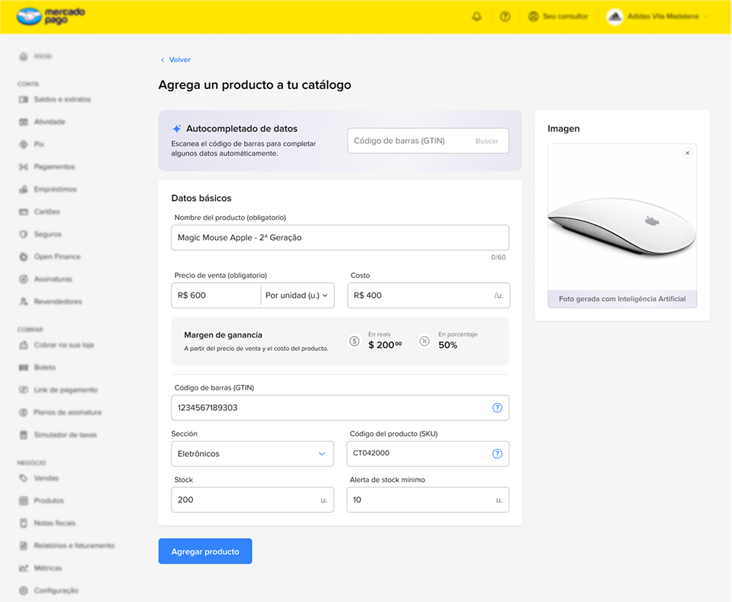Open the Sección Eletrônicos dropdown
The height and width of the screenshot is (602, 732).
coord(253,454)
